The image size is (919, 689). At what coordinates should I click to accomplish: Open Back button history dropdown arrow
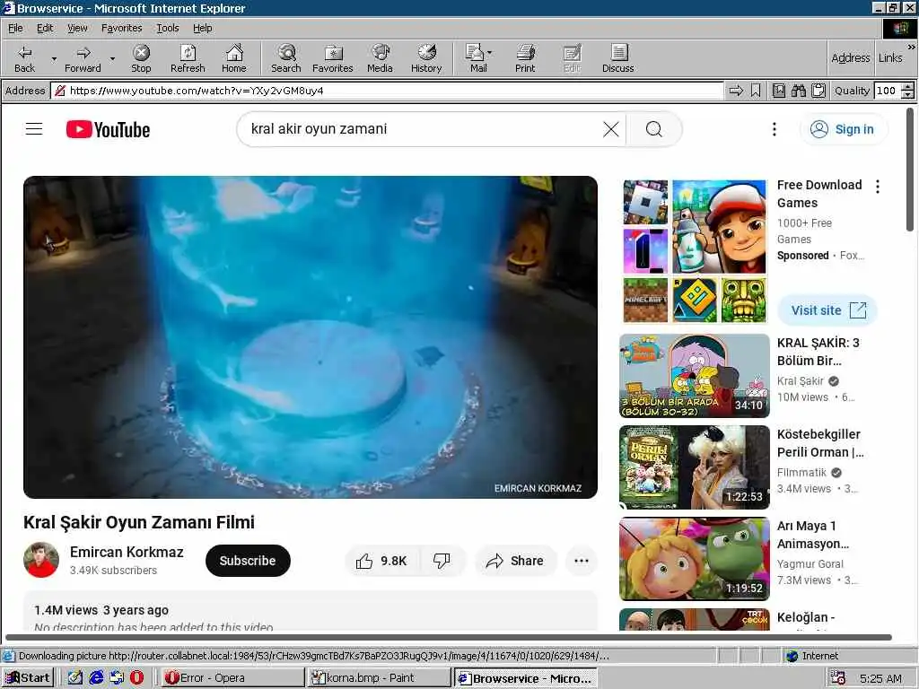coord(54,58)
